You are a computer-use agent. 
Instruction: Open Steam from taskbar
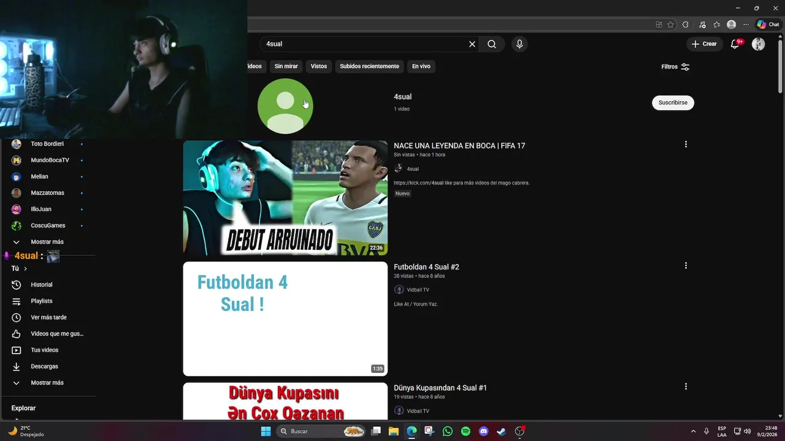click(x=502, y=431)
